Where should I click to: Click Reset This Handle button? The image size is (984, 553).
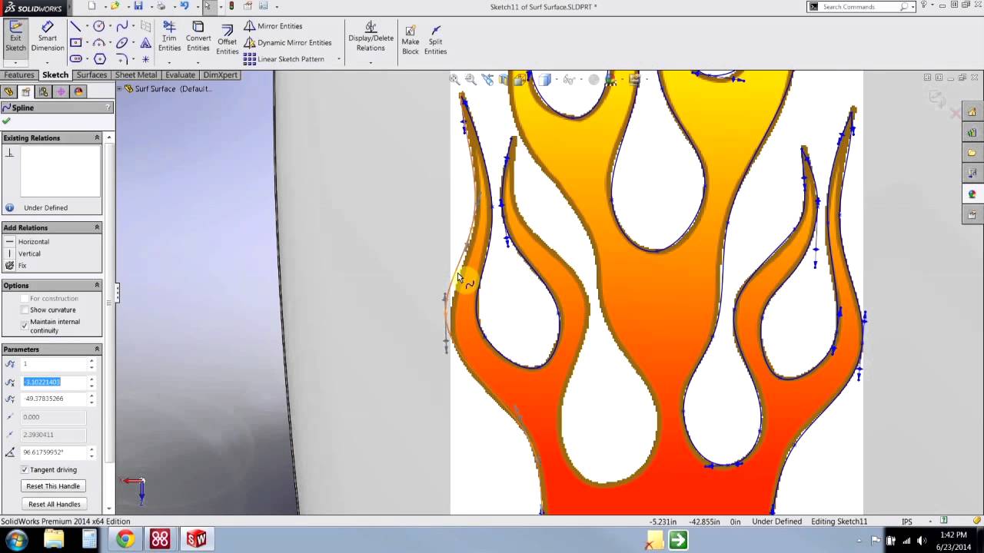tap(53, 486)
